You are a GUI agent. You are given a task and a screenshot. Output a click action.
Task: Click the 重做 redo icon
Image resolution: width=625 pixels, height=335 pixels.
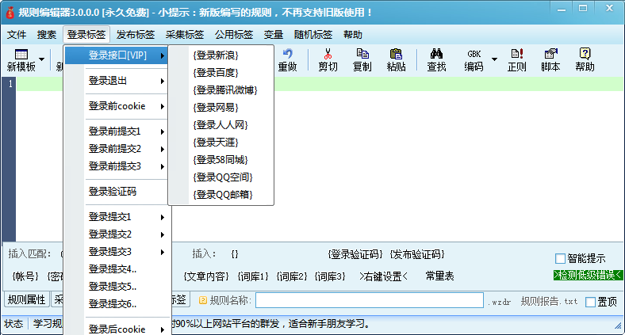pyautogui.click(x=287, y=53)
